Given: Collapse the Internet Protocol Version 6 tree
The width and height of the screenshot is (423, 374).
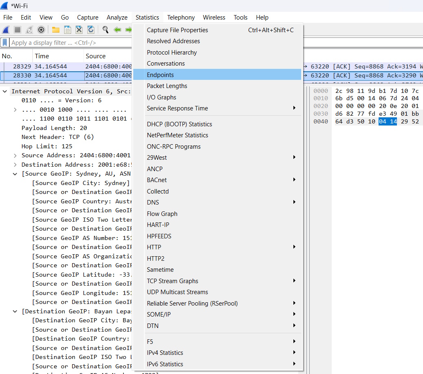Looking at the screenshot, I should (x=5, y=91).
